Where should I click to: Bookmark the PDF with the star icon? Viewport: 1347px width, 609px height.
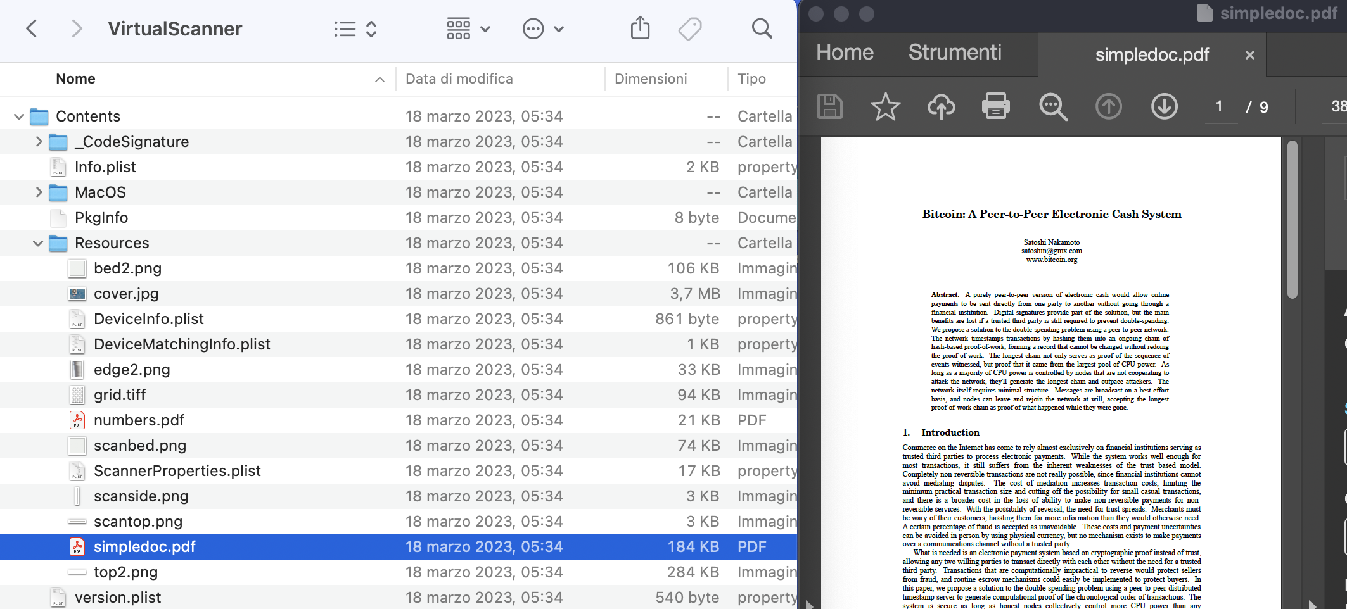click(x=885, y=106)
